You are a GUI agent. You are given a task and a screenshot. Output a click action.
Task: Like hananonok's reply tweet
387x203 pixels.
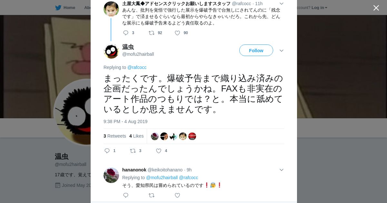click(x=177, y=195)
